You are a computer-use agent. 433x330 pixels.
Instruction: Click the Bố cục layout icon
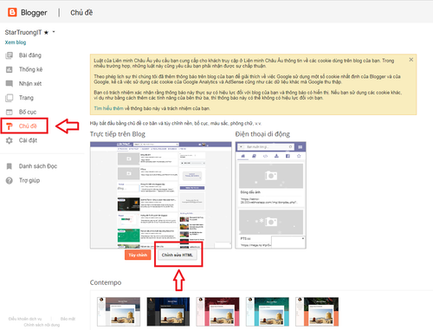[10, 112]
